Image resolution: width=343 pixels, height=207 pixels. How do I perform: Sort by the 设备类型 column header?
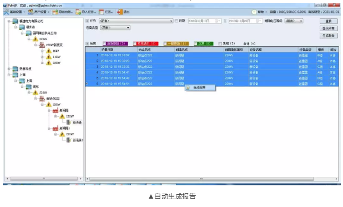pos(307,50)
